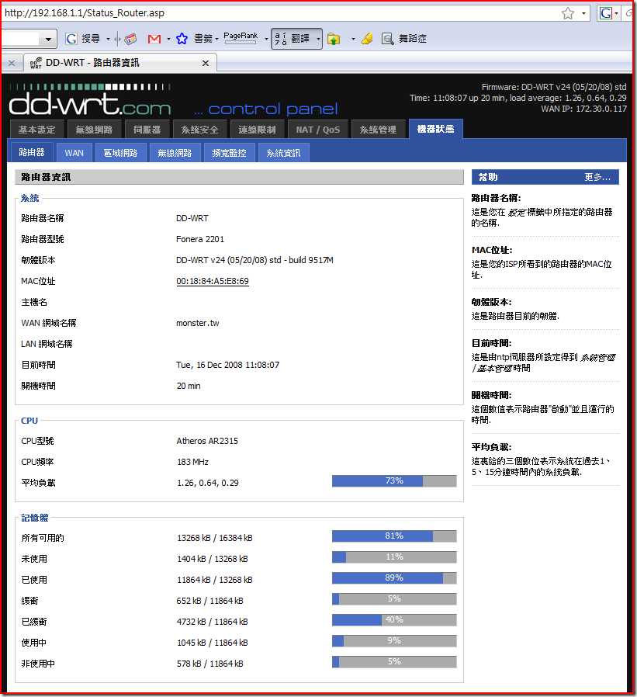Click the 73% load average bar
This screenshot has height=697, width=637.
pos(394,481)
